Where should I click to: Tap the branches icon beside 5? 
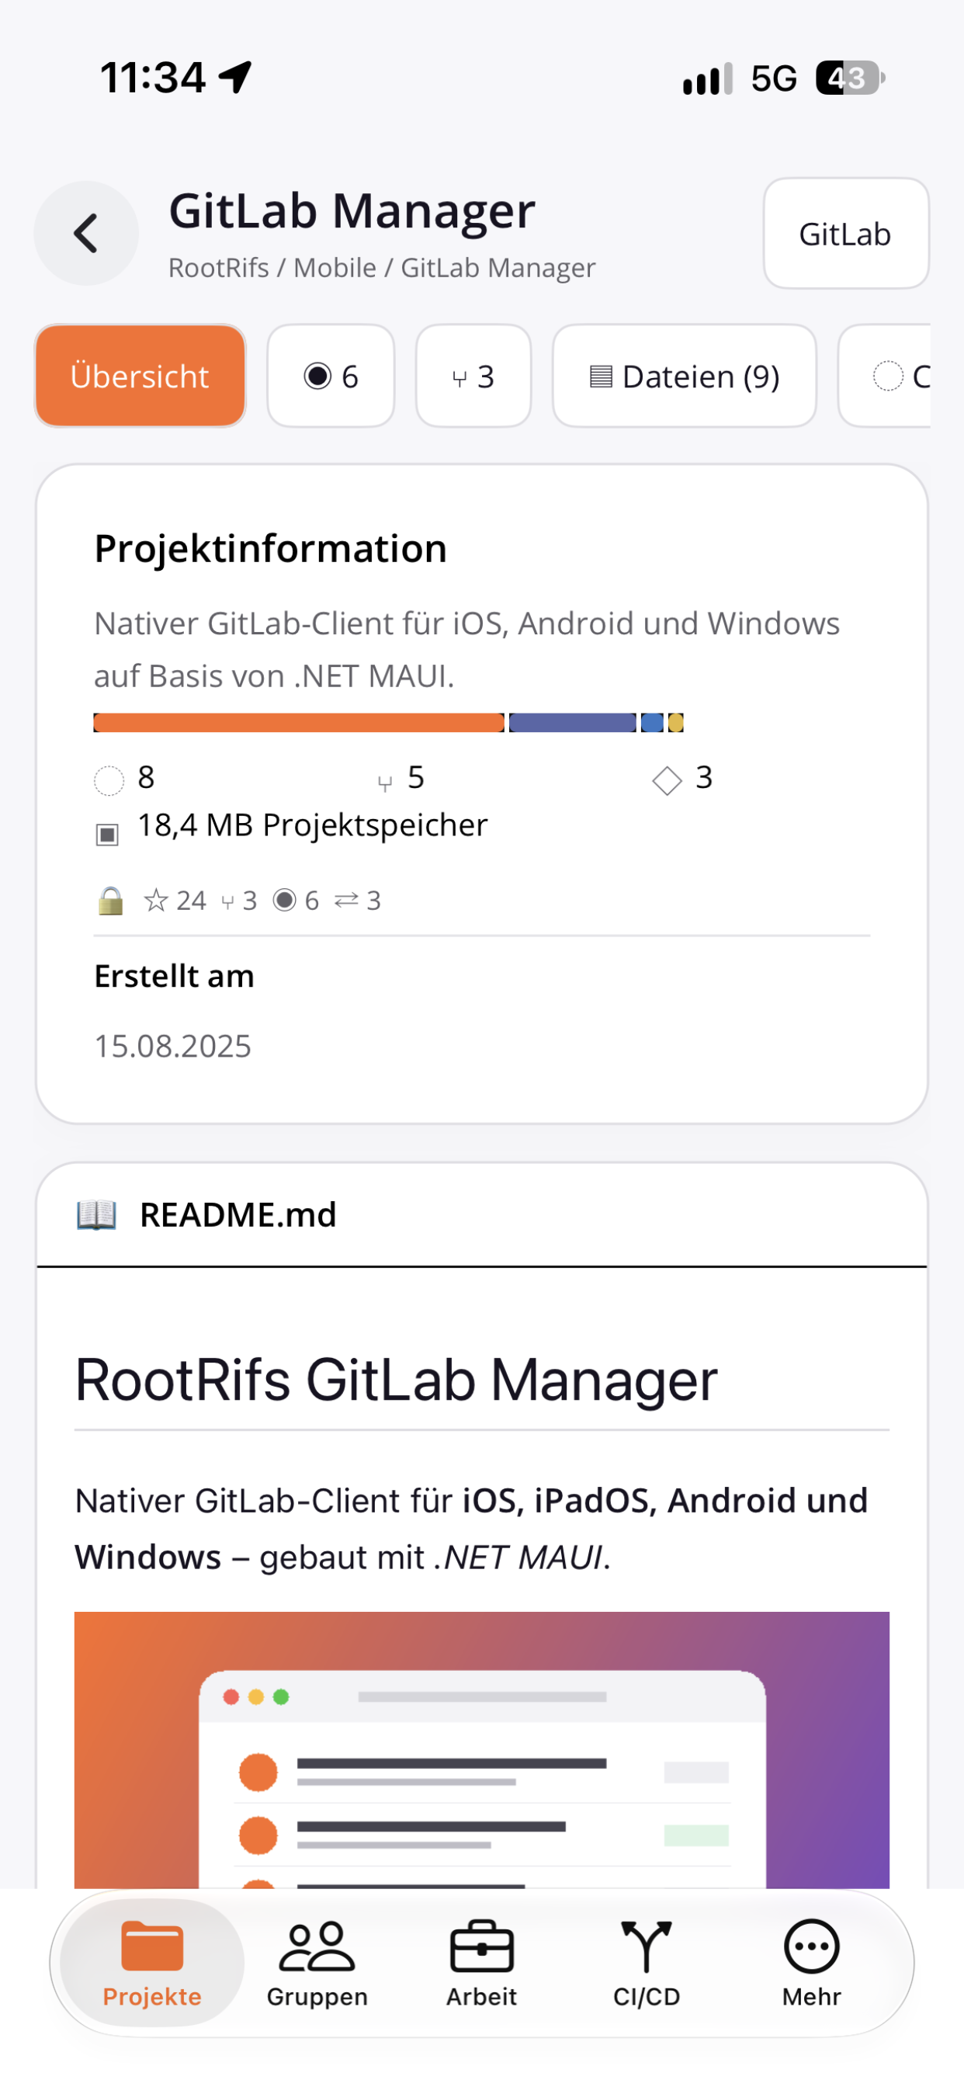385,782
